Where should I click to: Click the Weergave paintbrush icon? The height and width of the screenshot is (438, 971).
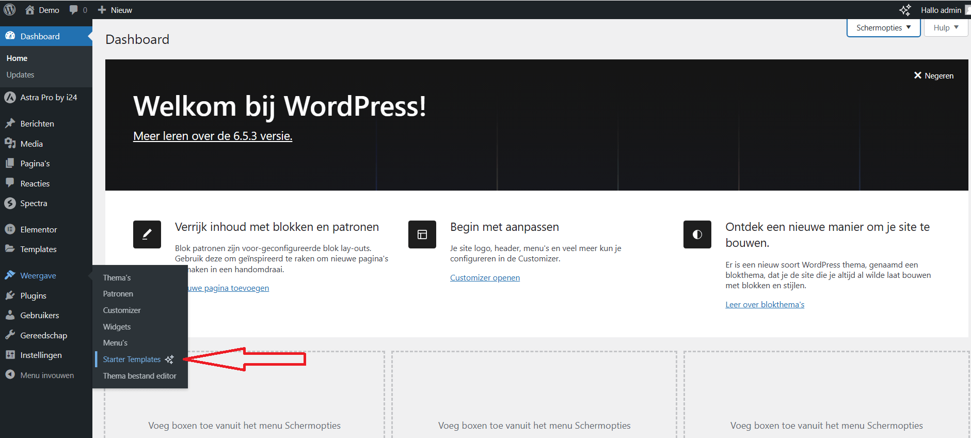click(10, 275)
